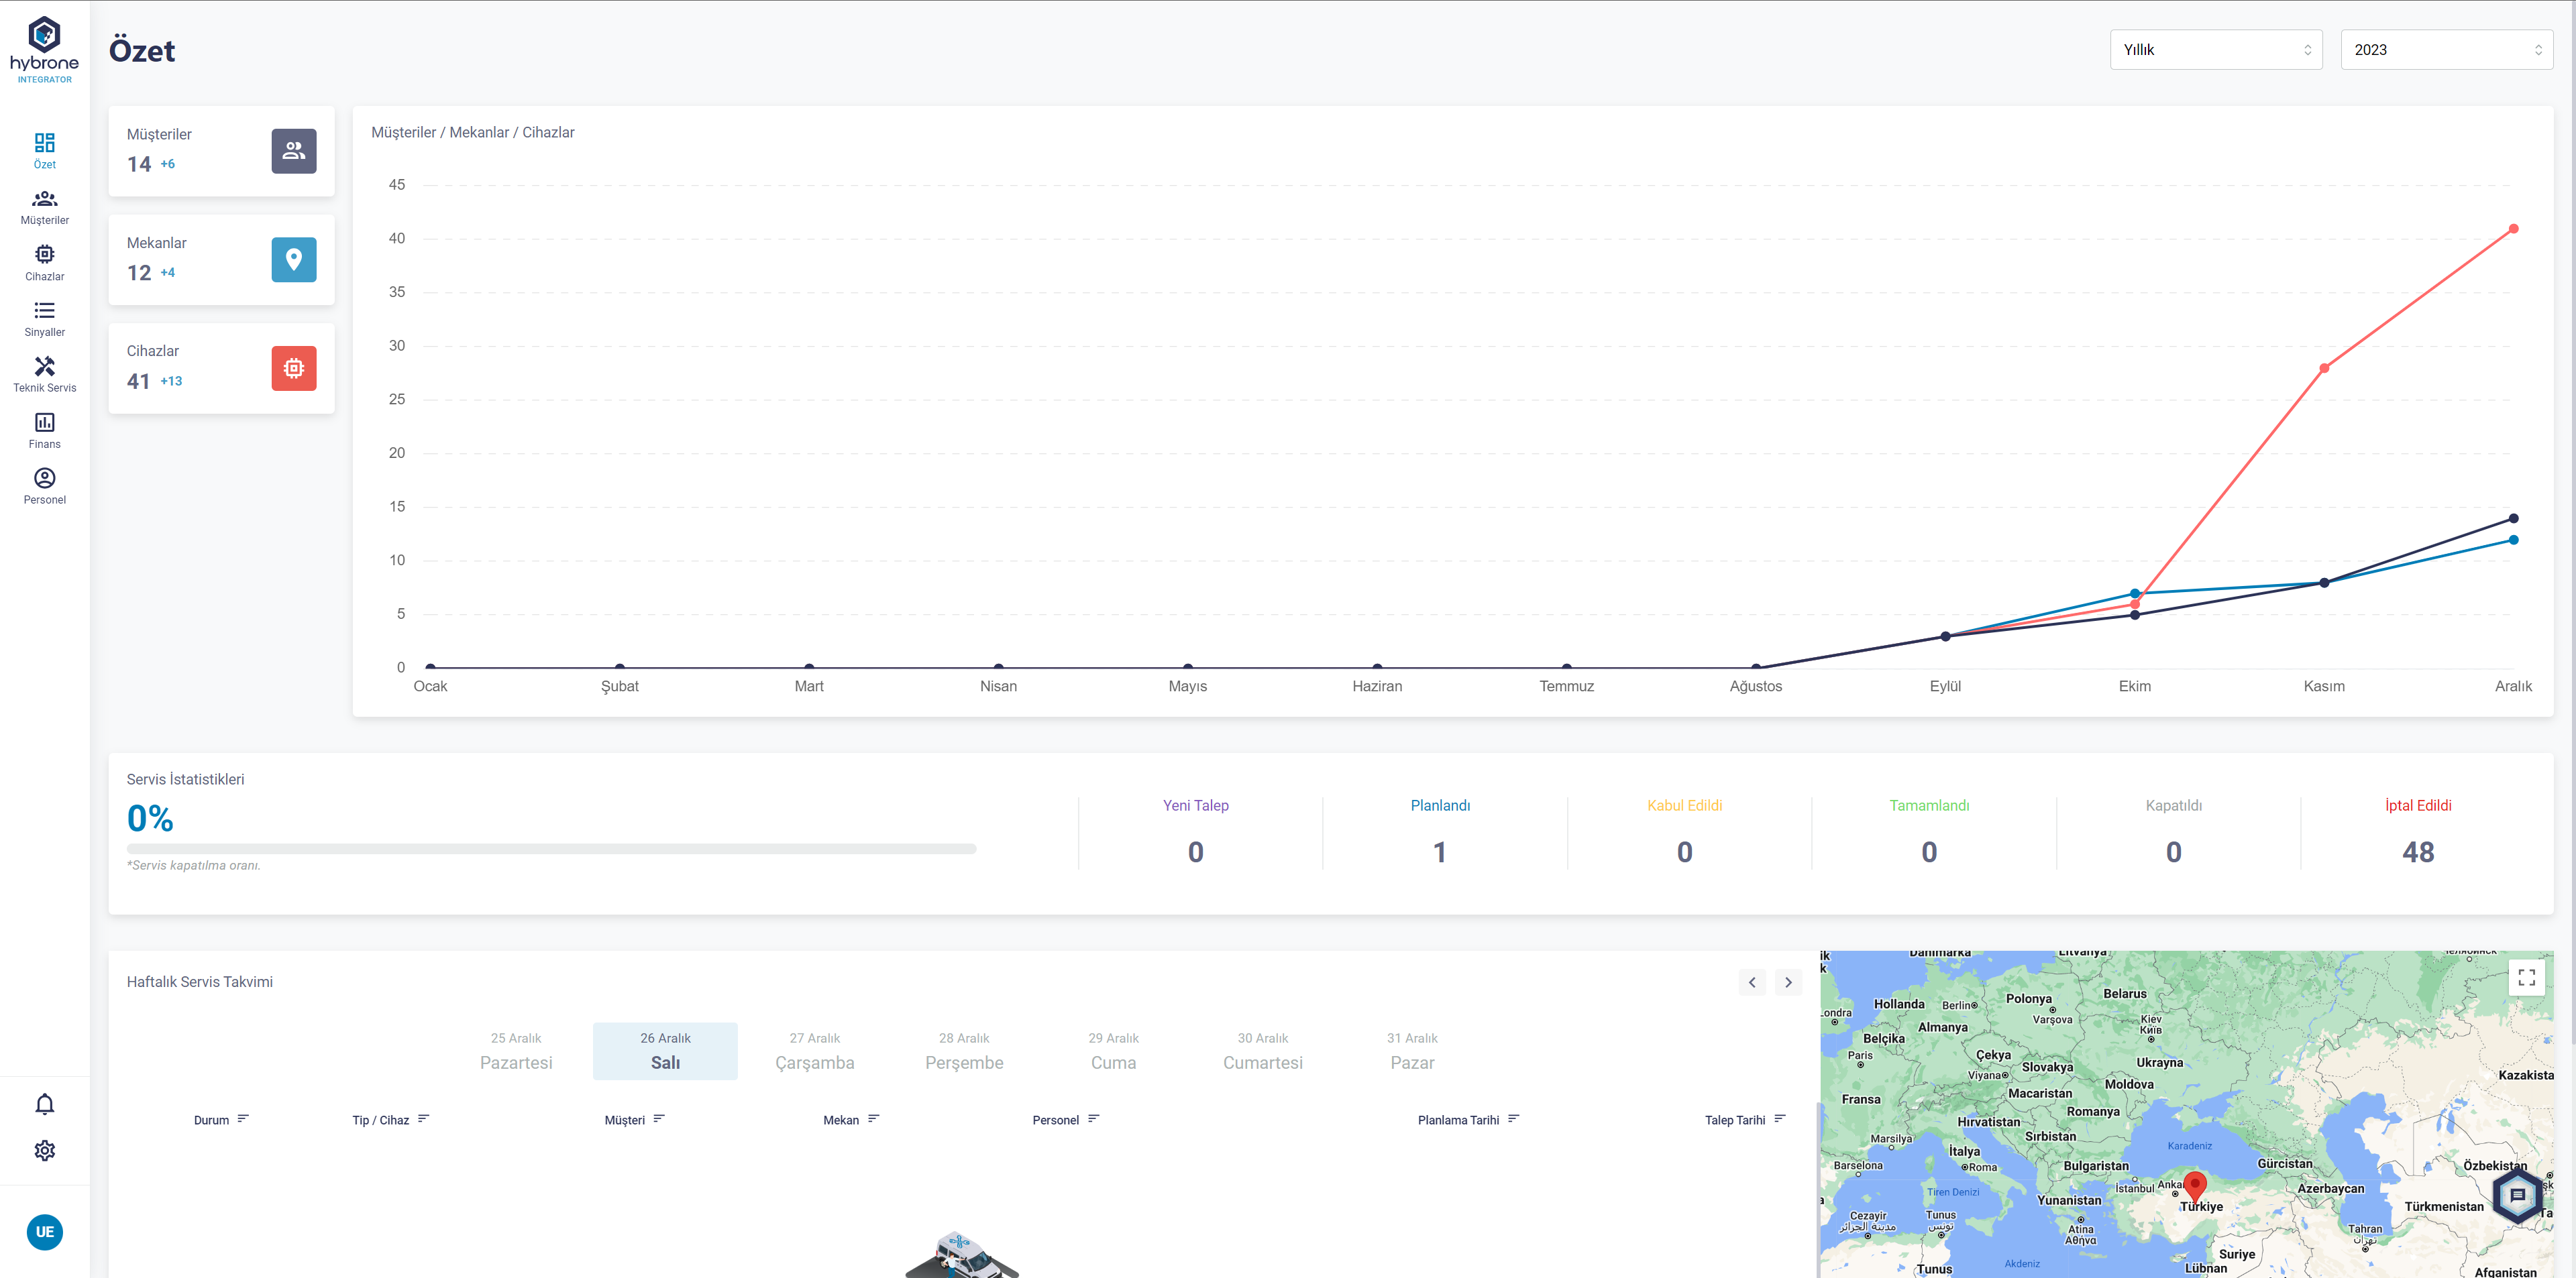Go to the next calendar week
The width and height of the screenshot is (2576, 1278).
(1788, 982)
